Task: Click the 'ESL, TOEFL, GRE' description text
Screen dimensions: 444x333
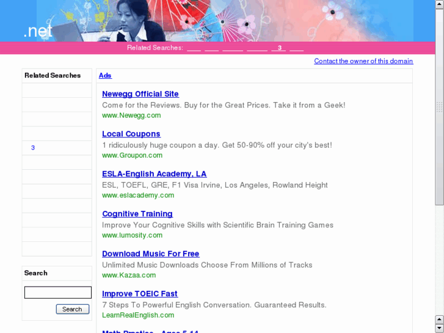Action: (x=214, y=185)
